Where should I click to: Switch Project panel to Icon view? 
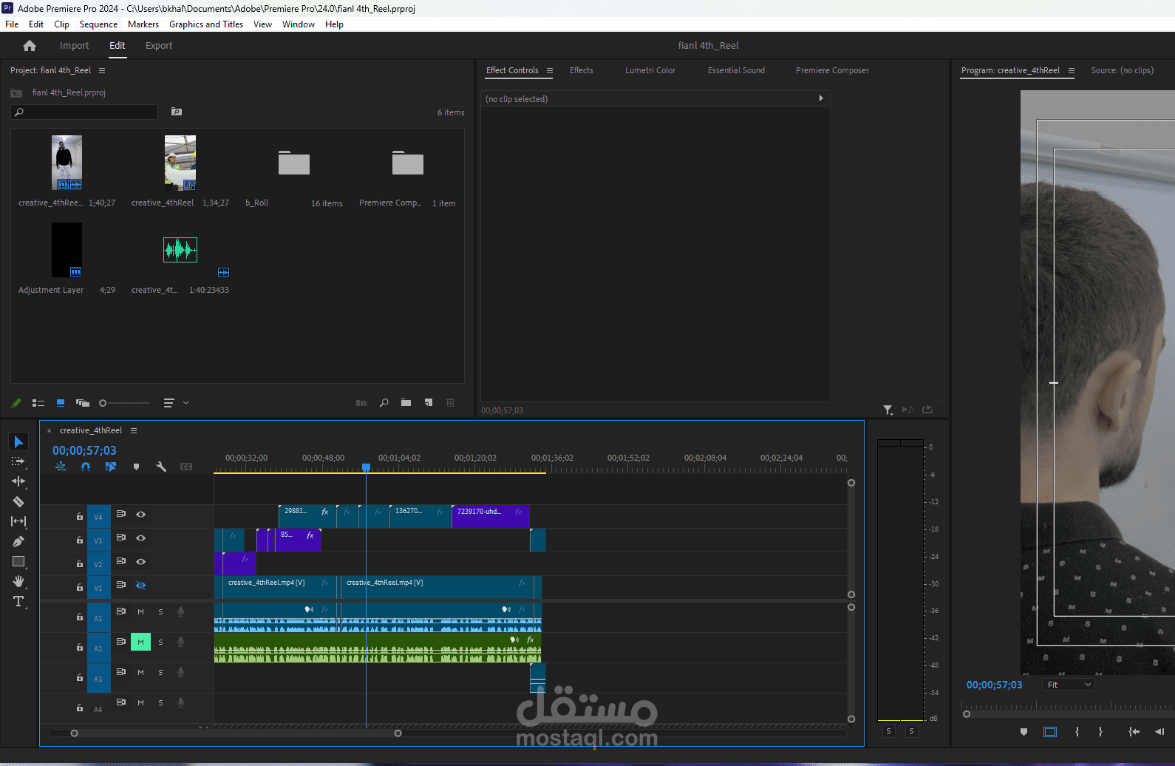[x=61, y=403]
